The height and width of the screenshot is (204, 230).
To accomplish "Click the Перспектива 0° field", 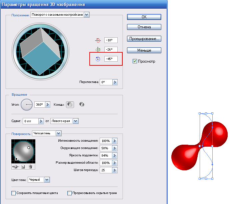I will (x=106, y=82).
